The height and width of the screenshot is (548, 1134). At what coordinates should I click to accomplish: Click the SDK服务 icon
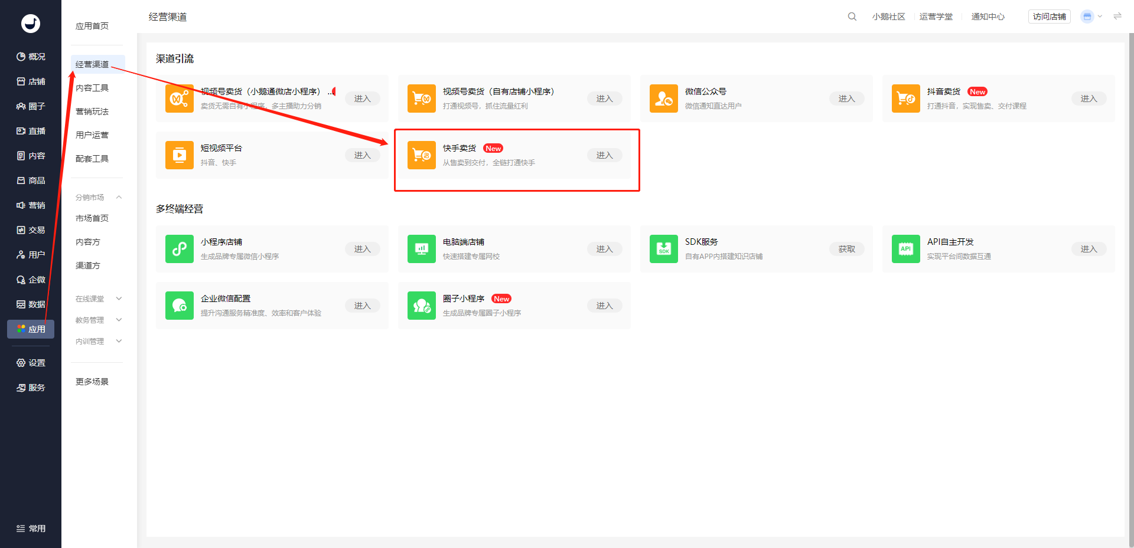pyautogui.click(x=664, y=249)
